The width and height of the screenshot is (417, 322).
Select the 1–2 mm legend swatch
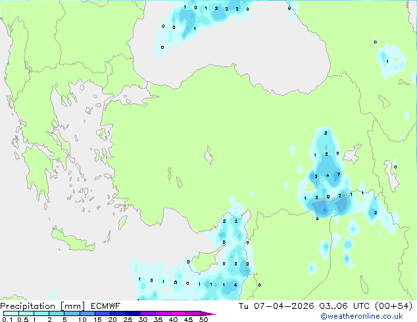[x=41, y=313]
